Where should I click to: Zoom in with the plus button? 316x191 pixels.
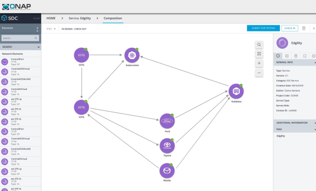pyautogui.click(x=259, y=63)
